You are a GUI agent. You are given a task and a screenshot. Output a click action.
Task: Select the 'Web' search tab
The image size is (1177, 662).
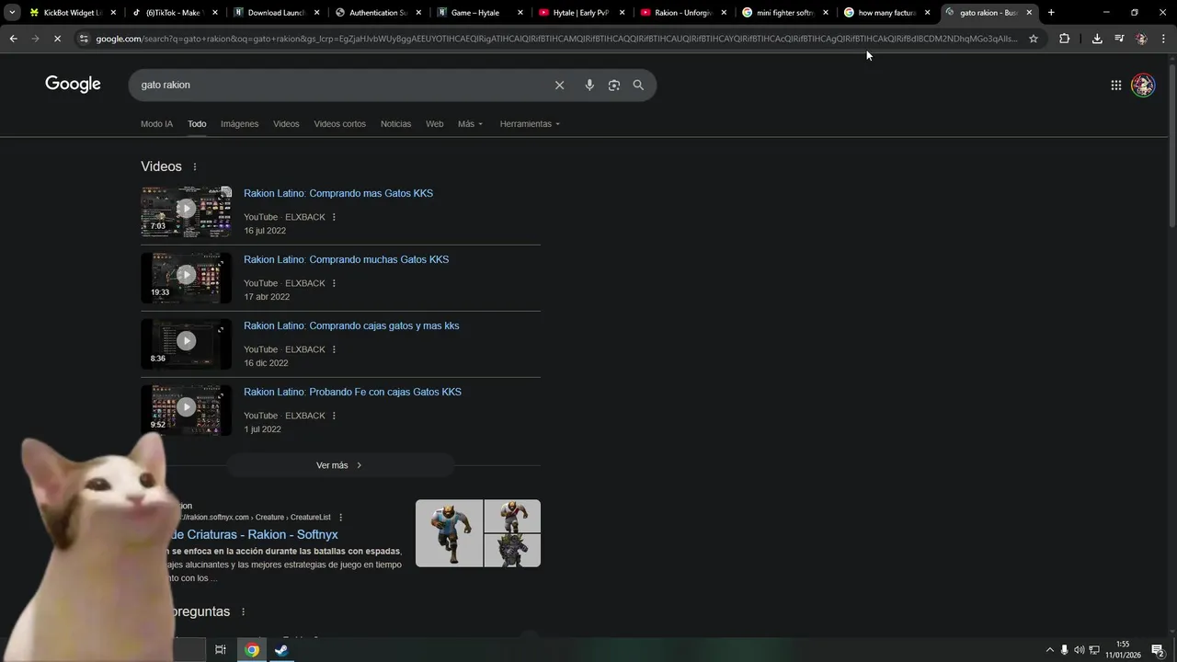(x=434, y=124)
